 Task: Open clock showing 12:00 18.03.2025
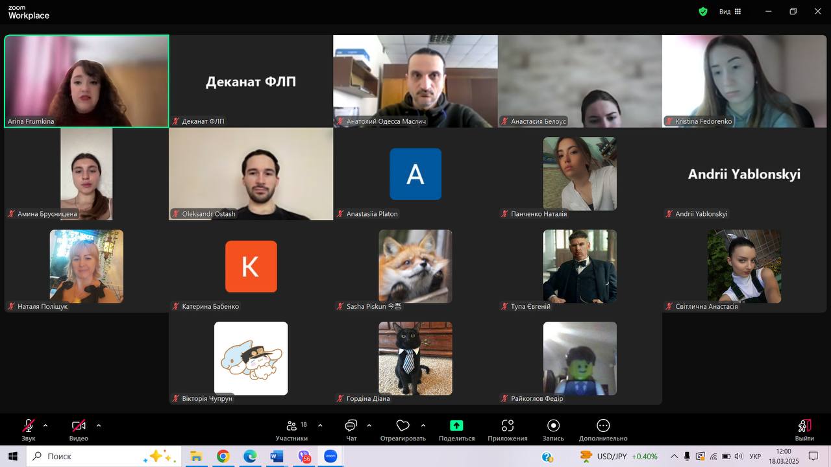[x=784, y=457]
